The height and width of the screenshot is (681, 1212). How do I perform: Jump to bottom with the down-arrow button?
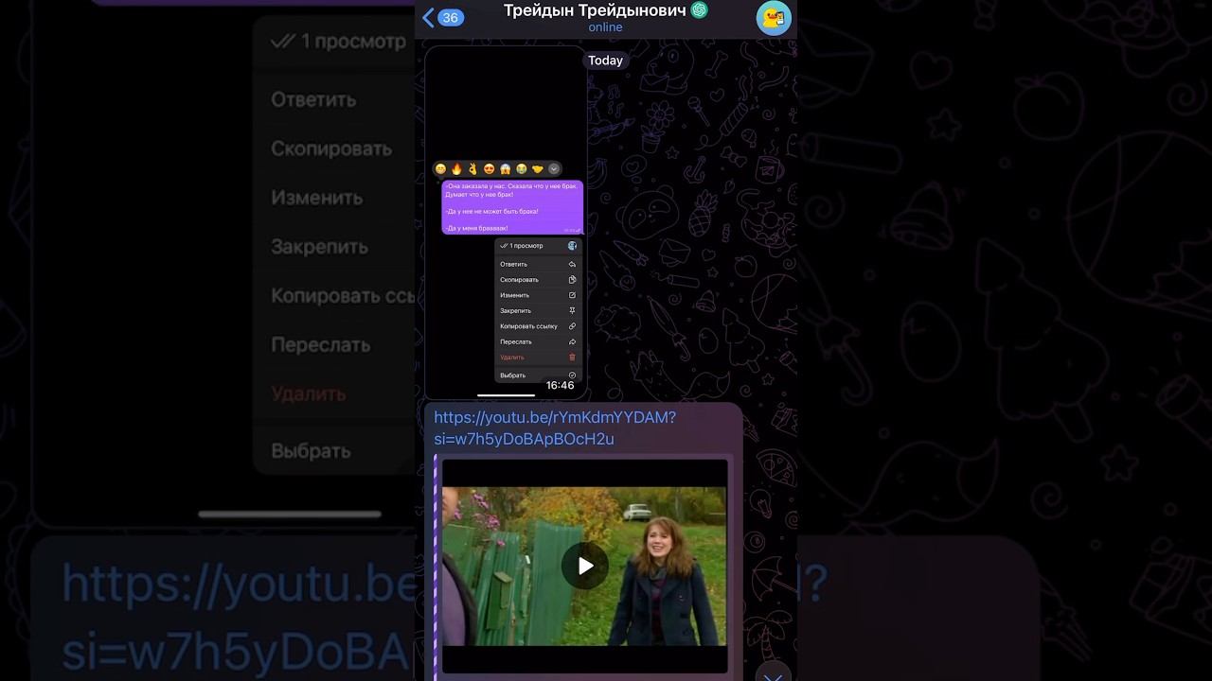[774, 673]
